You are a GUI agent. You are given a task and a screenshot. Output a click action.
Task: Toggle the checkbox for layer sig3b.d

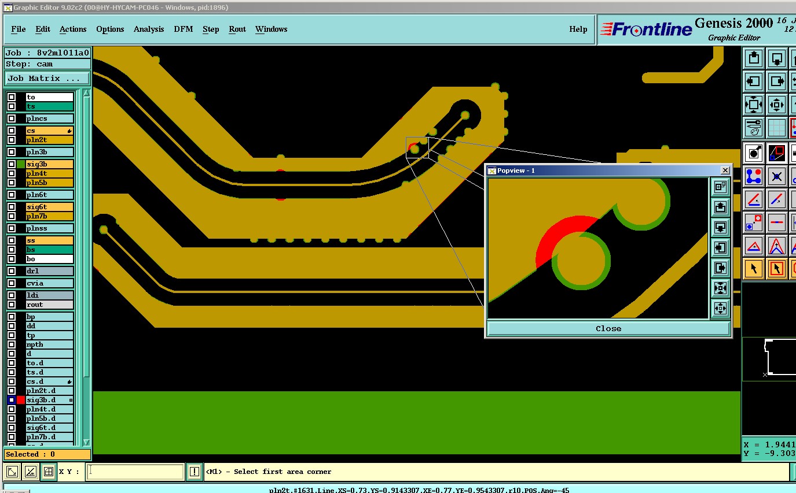12,400
